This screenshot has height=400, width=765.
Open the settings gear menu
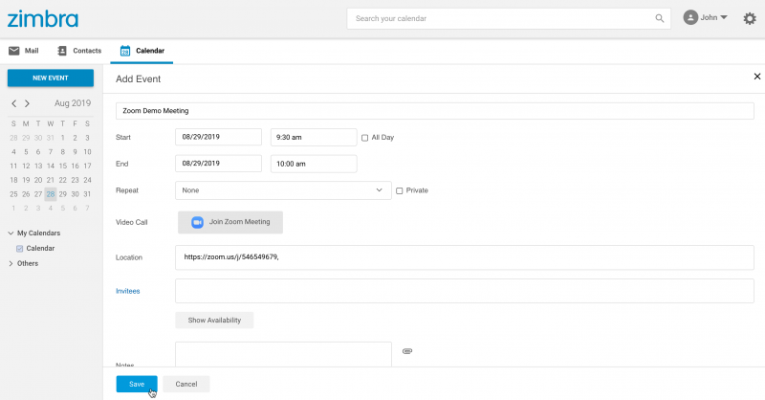point(750,18)
